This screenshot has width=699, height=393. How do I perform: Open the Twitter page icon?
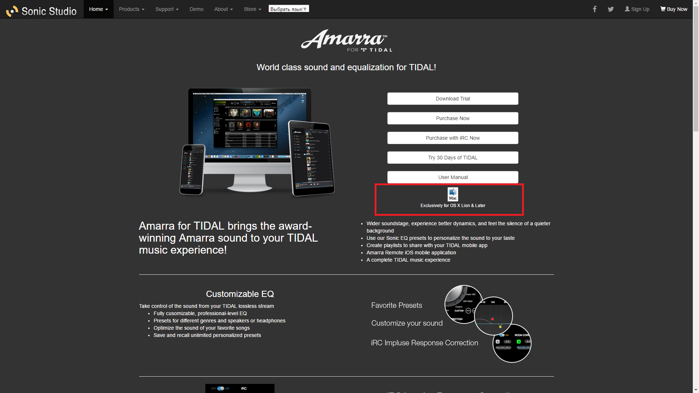(611, 9)
